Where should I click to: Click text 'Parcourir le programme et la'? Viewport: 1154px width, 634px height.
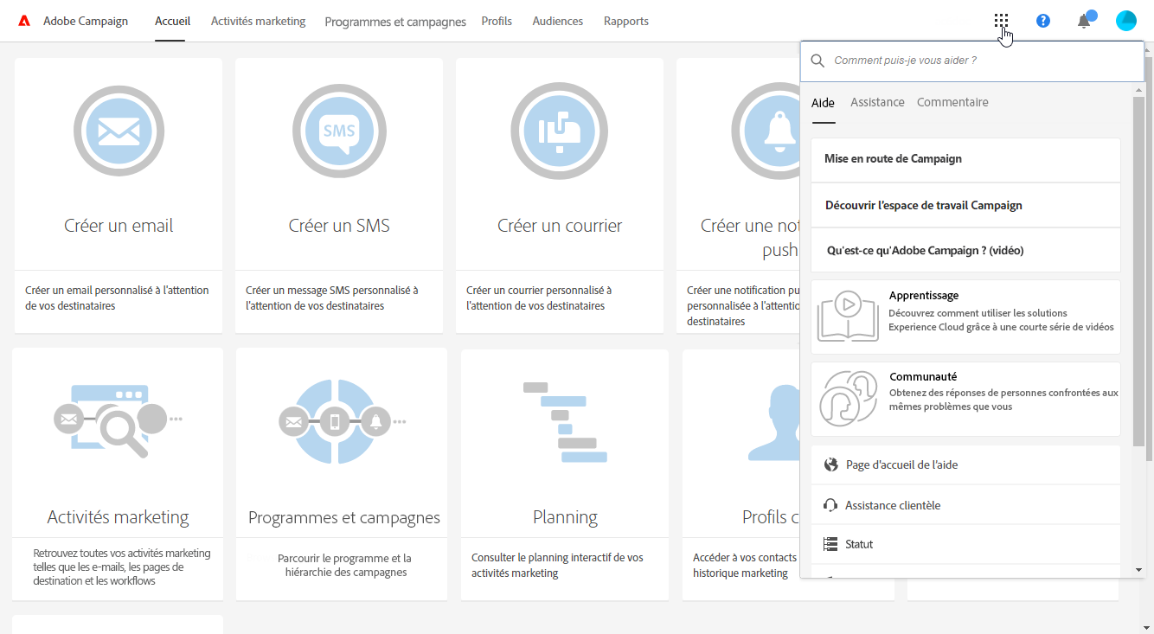344,559
